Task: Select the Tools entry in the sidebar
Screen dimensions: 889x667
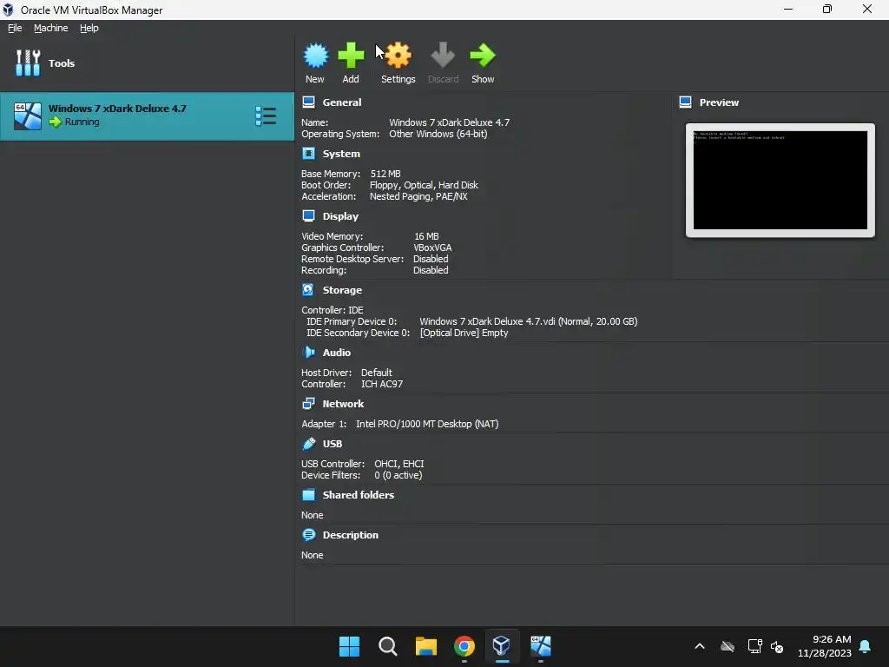Action: (x=148, y=63)
